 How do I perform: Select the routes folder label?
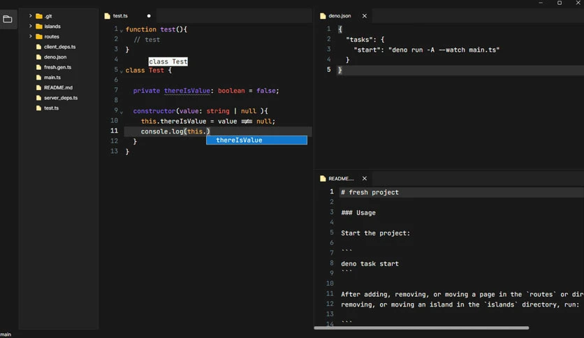(x=52, y=36)
